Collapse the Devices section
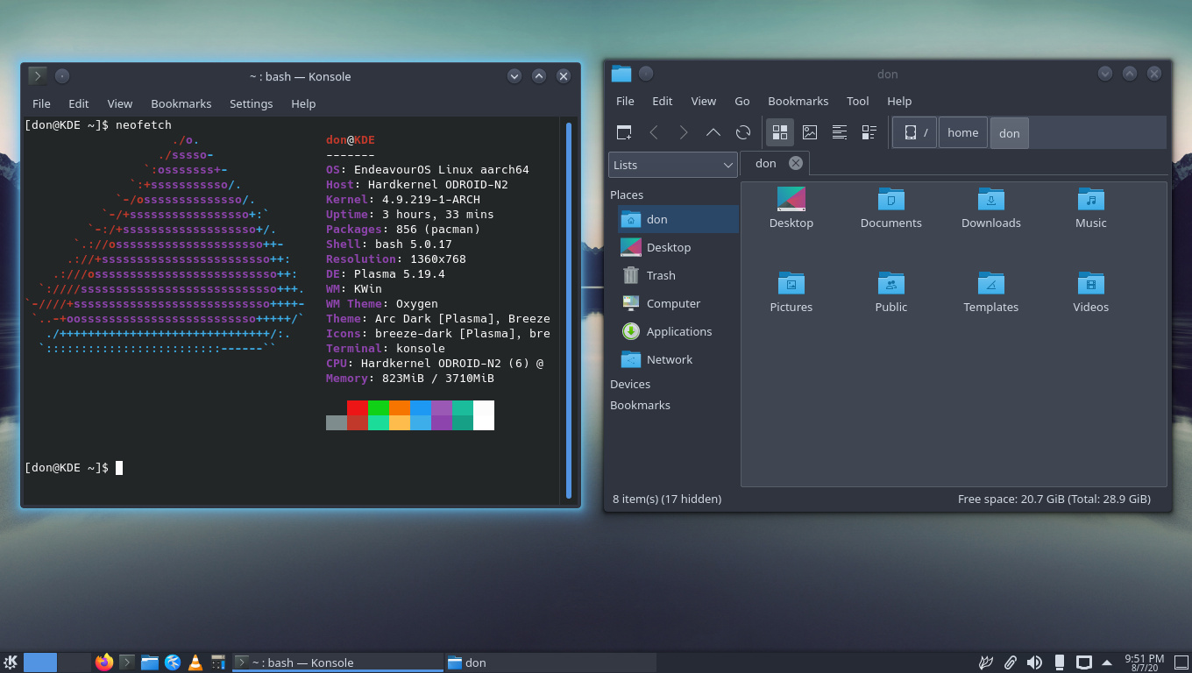The width and height of the screenshot is (1192, 673). [x=629, y=384]
